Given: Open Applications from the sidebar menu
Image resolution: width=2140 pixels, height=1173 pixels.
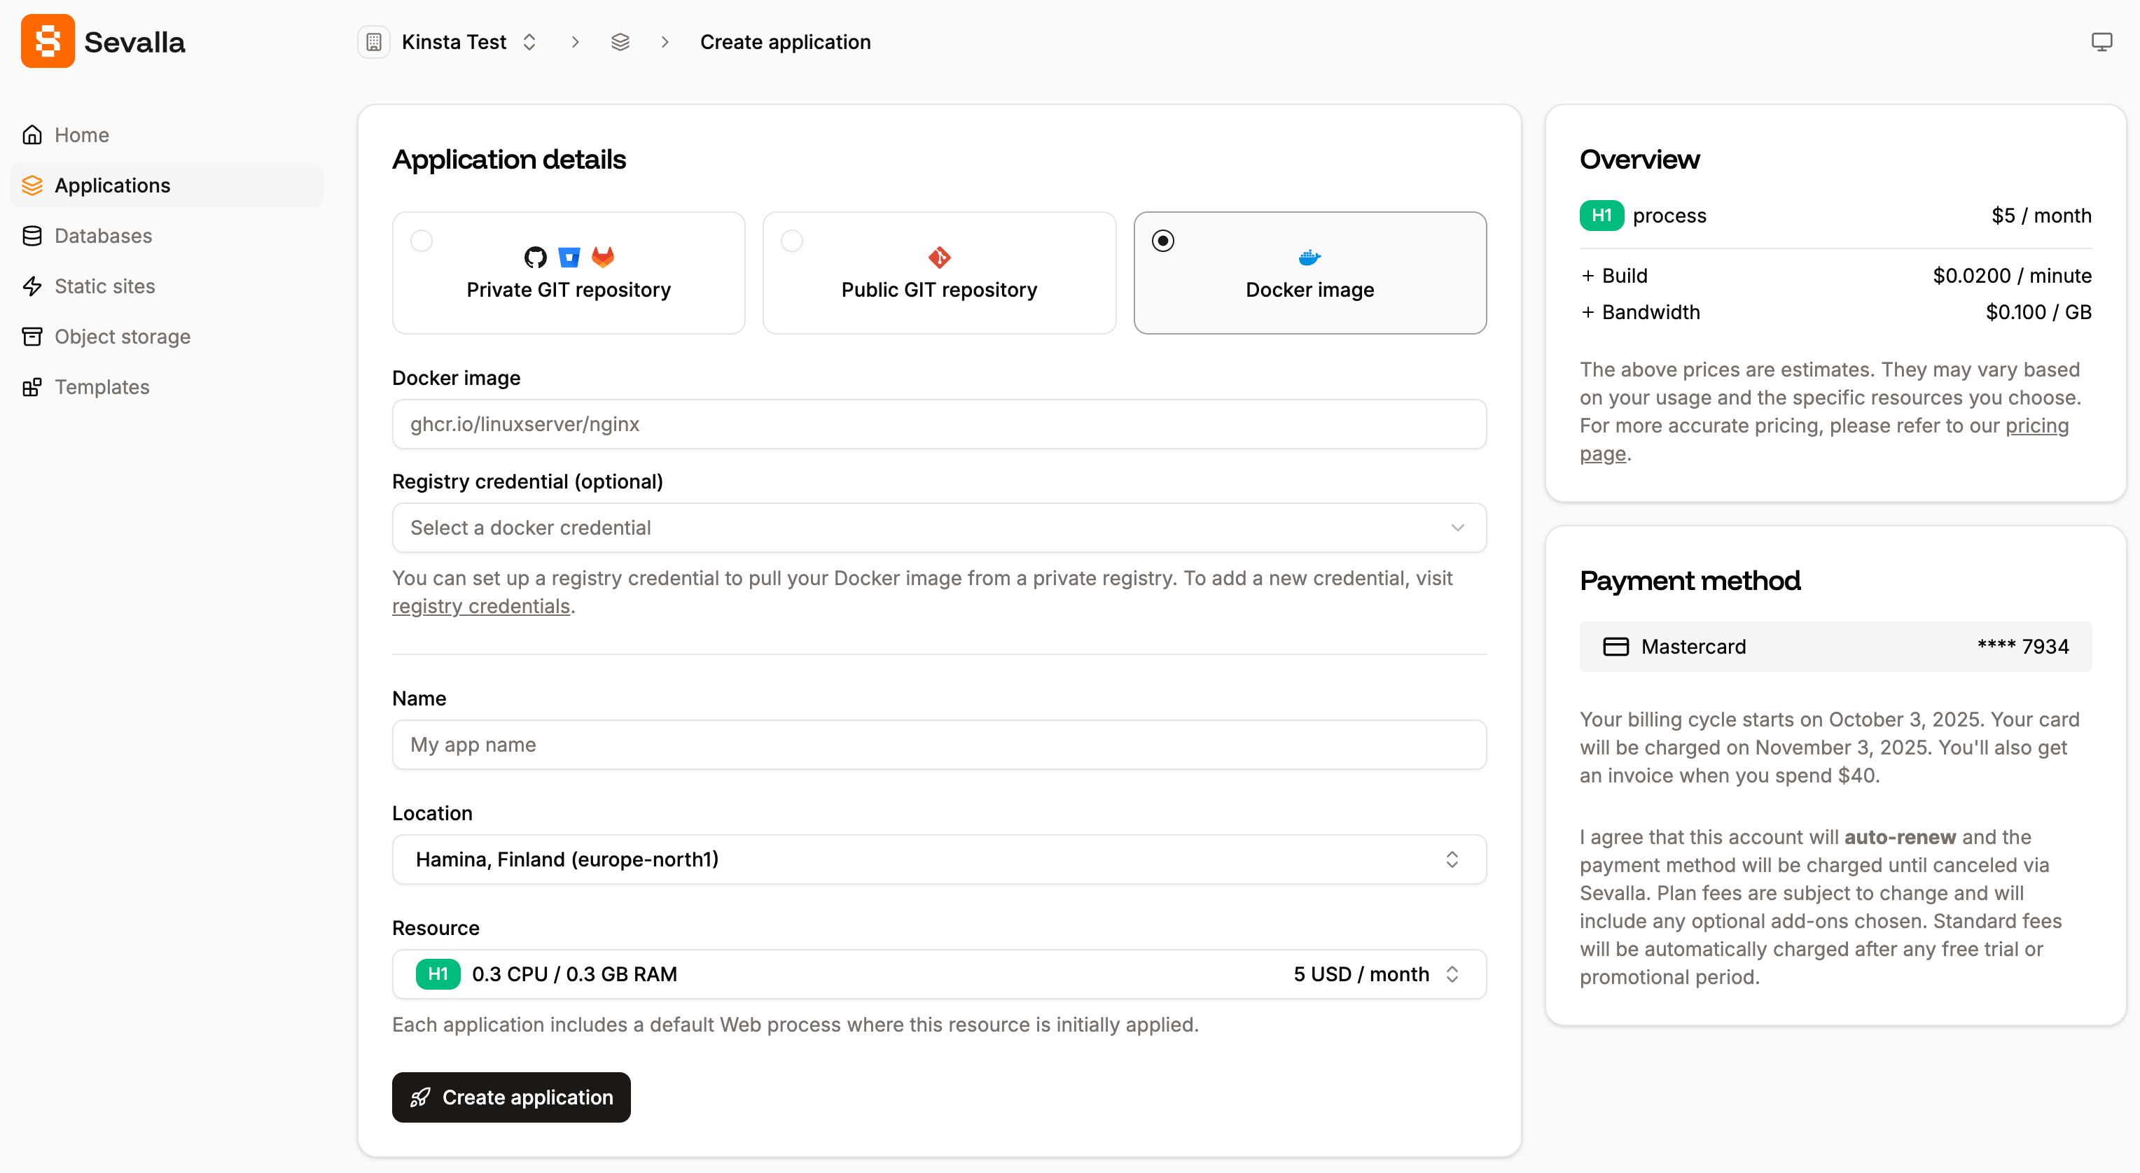Looking at the screenshot, I should point(112,185).
